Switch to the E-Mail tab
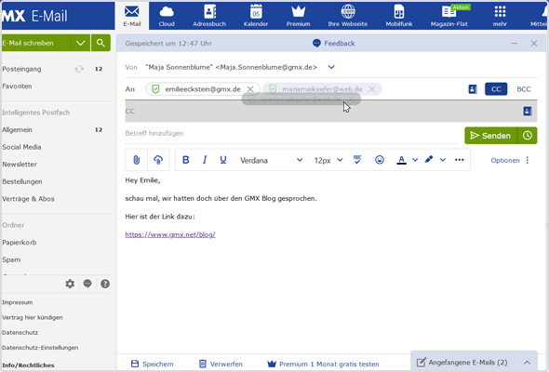Viewport: 549px width, 372px height. coord(132,16)
